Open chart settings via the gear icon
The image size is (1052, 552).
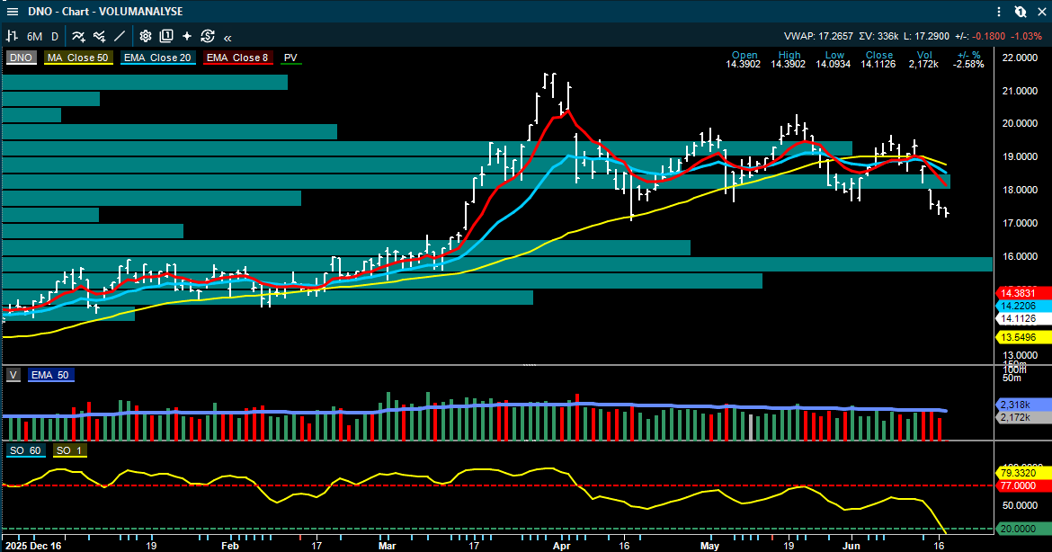(x=146, y=36)
